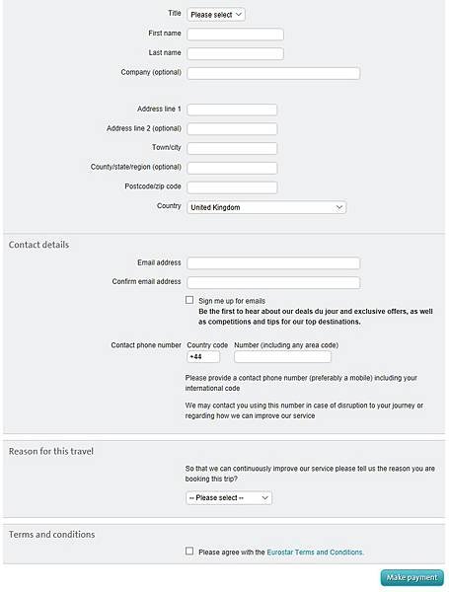The height and width of the screenshot is (592, 449).
Task: Check the Eurostar Terms and Conditions agreement box
Action: [189, 552]
